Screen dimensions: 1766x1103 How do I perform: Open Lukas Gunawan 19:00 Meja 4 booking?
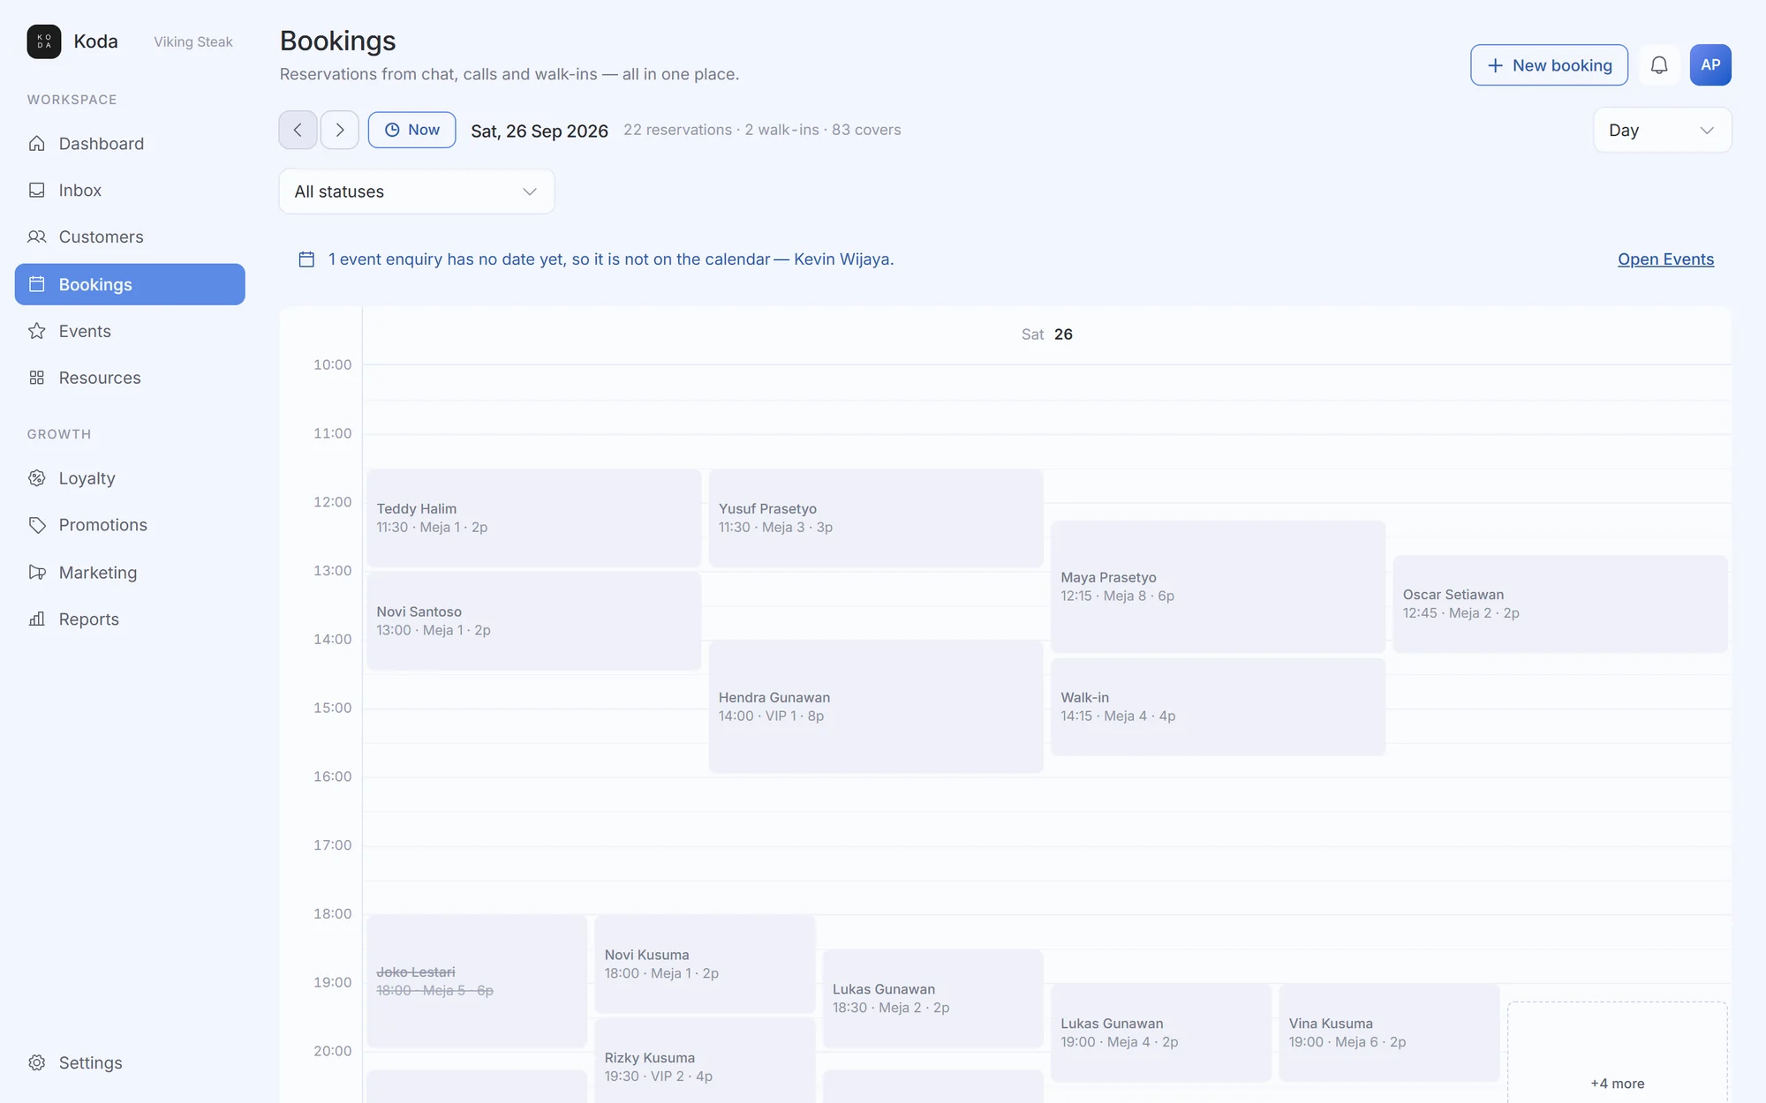(1161, 1032)
